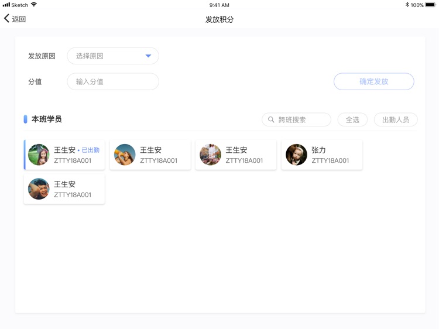Click the blue dropdown triangle arrow

[149, 56]
